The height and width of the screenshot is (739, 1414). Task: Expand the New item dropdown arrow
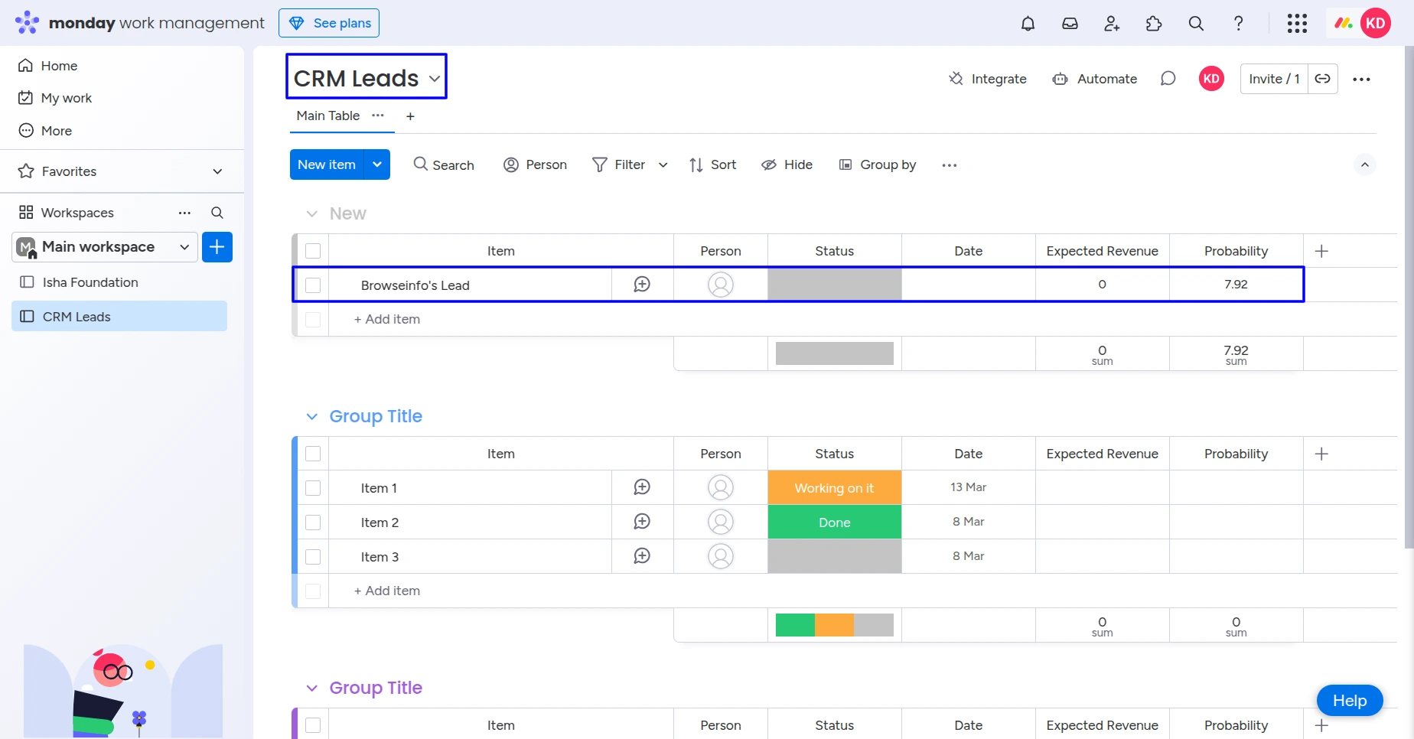(x=377, y=164)
